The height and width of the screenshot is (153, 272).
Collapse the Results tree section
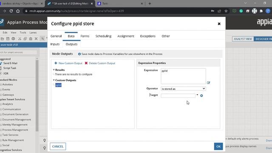(x=54, y=70)
